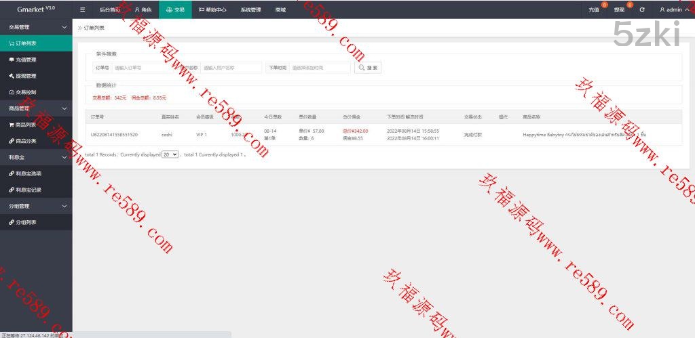Open 利息宝选项 in the sidebar
Image resolution: width=695 pixels, height=338 pixels.
[x=29, y=173]
